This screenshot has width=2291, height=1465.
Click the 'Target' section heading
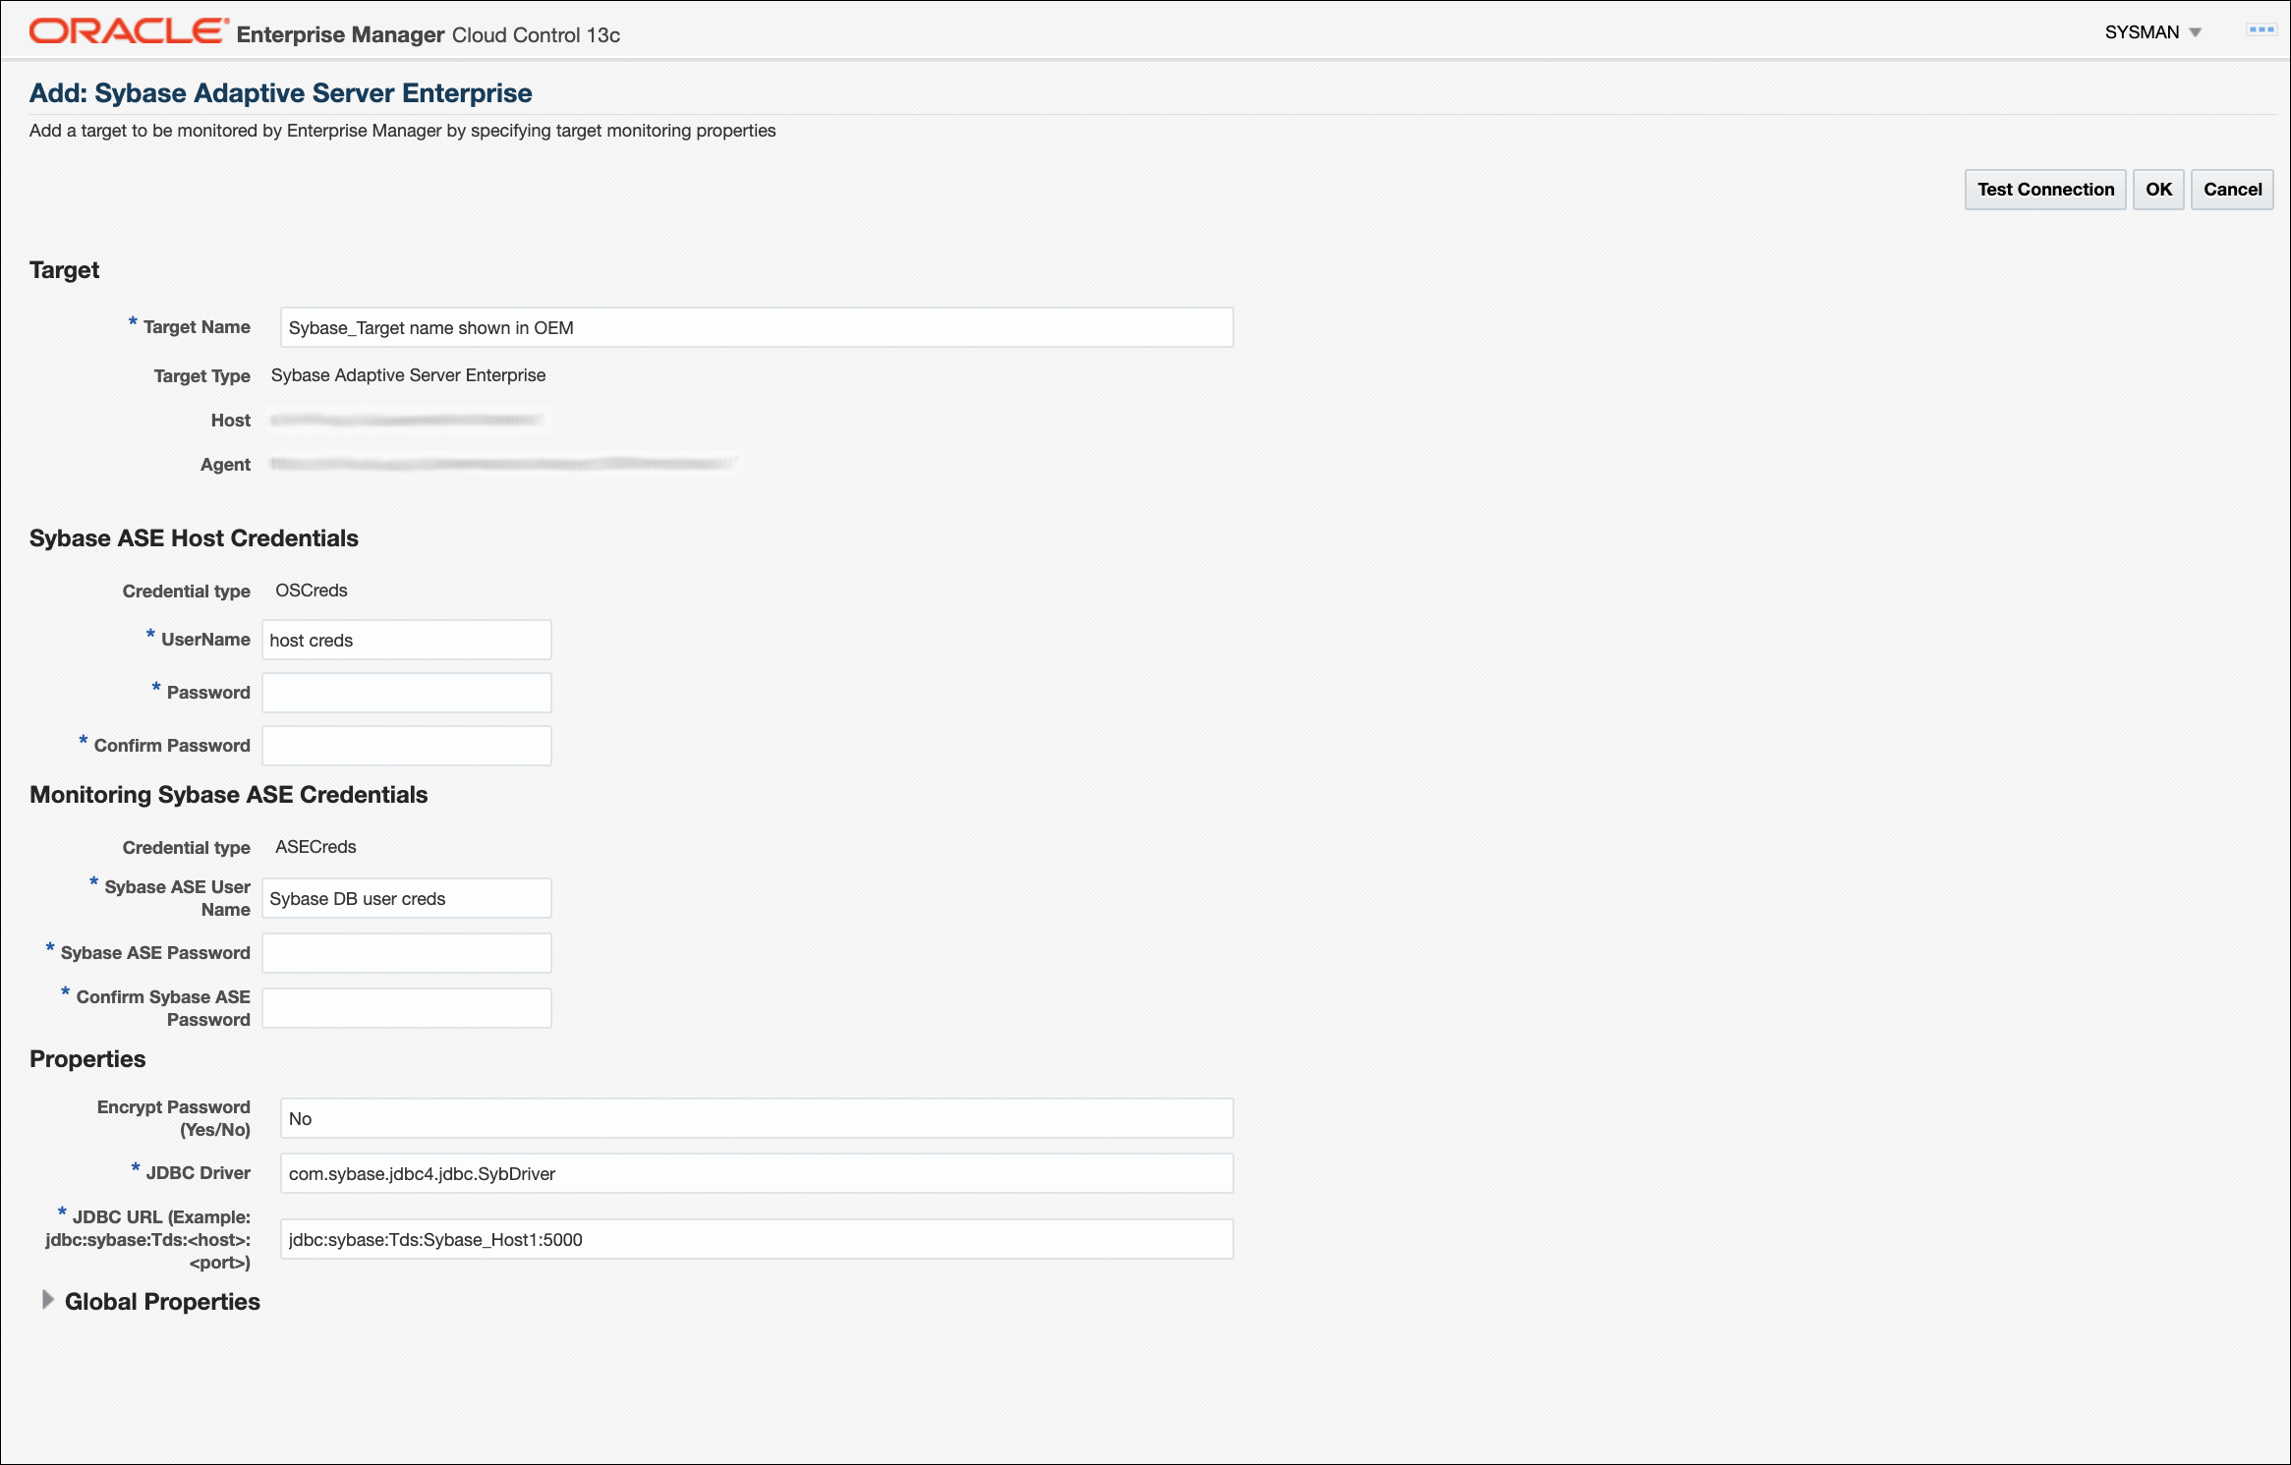tap(64, 270)
